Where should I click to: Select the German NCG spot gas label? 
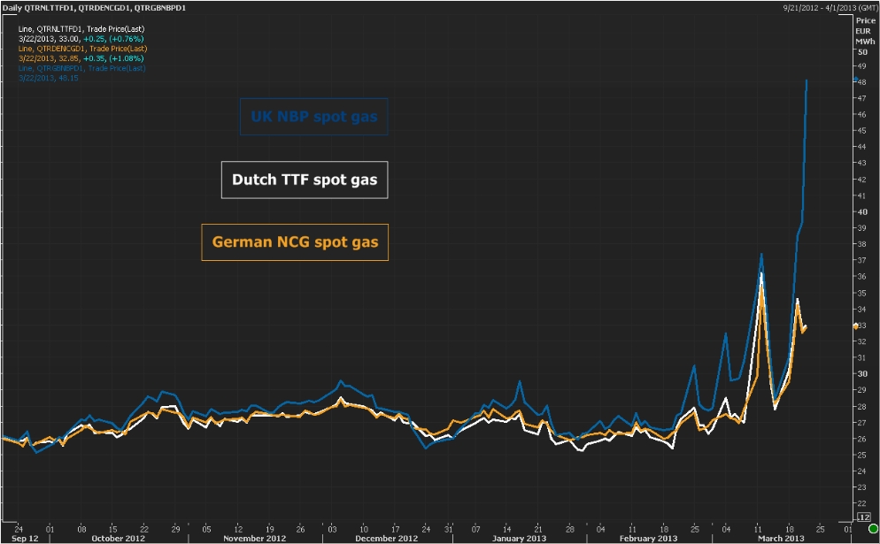[295, 241]
